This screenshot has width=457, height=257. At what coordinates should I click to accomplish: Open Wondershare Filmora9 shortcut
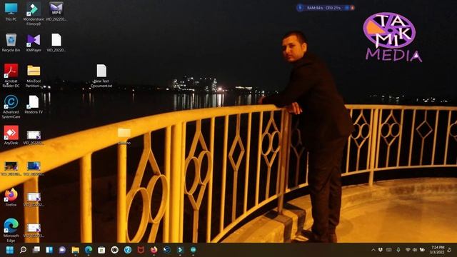point(34,14)
